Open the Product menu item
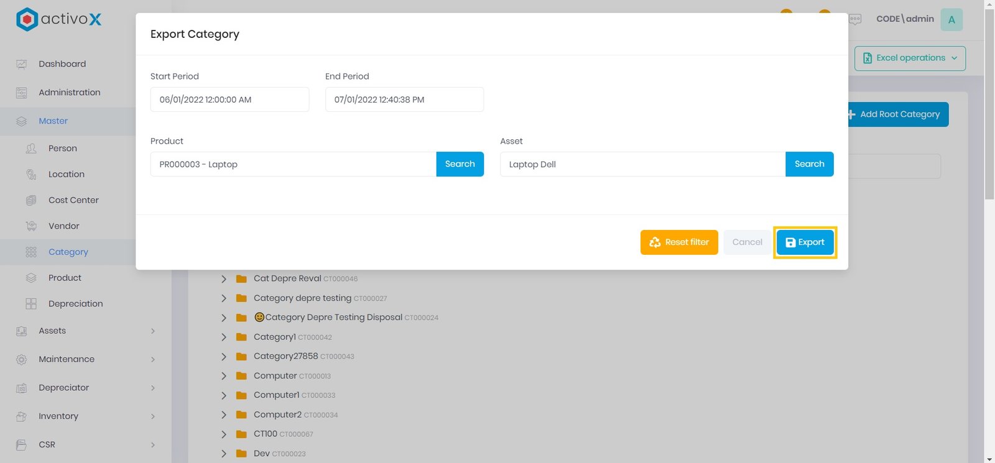This screenshot has width=995, height=463. (x=65, y=278)
